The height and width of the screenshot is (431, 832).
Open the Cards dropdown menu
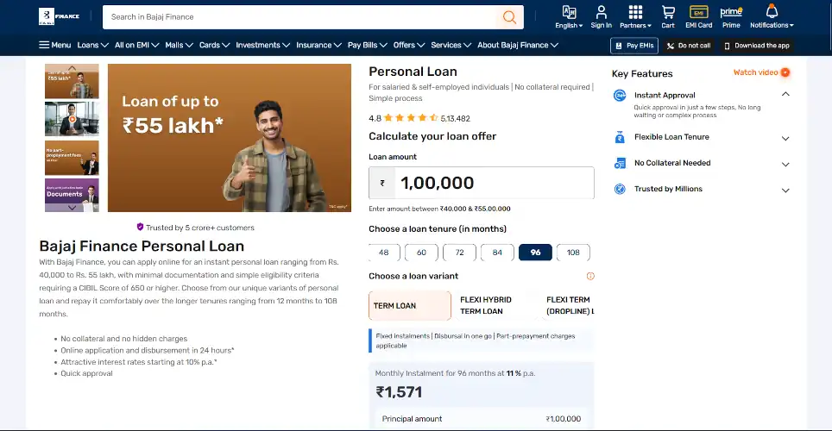[214, 45]
